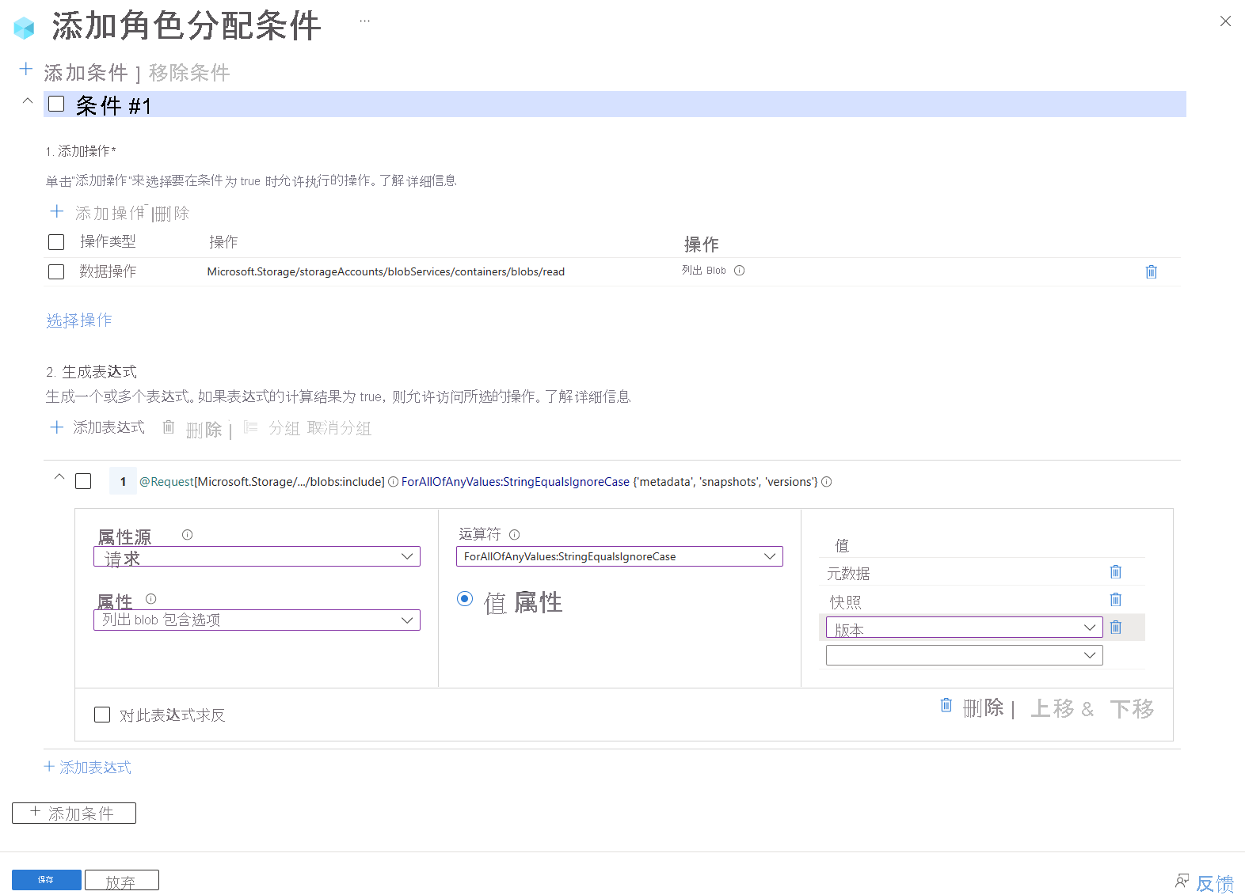This screenshot has height=895, width=1245.
Task: Open the ellipsis more options menu
Action: pos(364,21)
